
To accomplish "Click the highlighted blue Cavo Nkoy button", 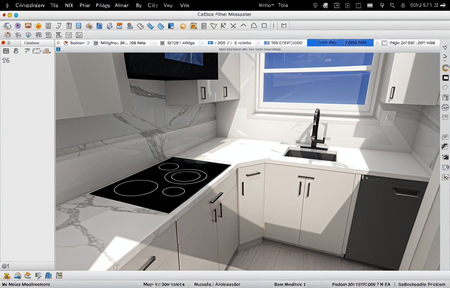I will 327,43.
